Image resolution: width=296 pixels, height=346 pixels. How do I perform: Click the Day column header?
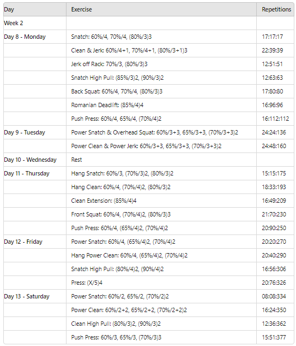35,9
